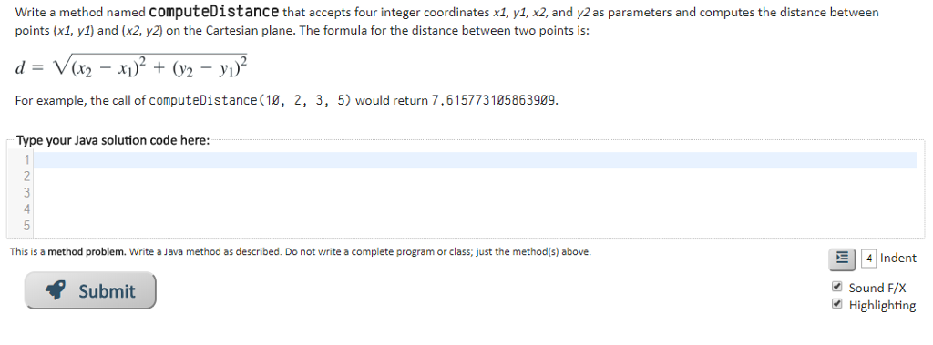Click the Sound F/X label text
Screen dimensions: 933x345
click(x=877, y=288)
